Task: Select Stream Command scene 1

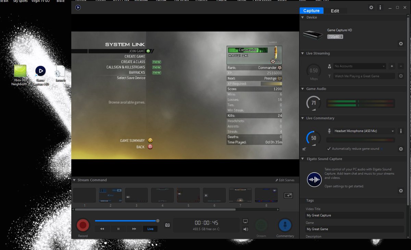Action: [85, 195]
